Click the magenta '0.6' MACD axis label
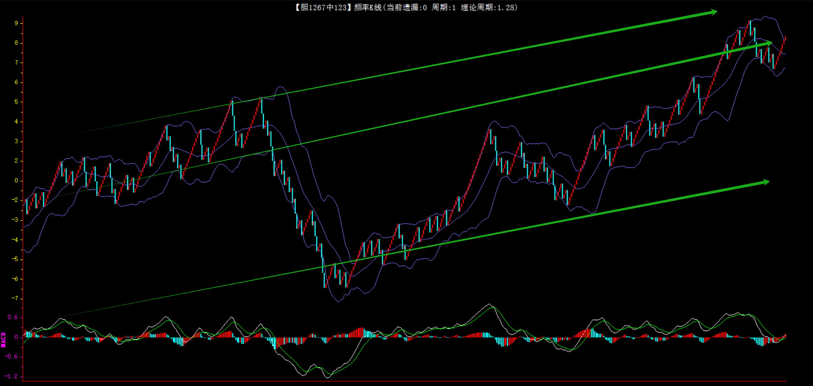This screenshot has height=386, width=813. click(13, 318)
